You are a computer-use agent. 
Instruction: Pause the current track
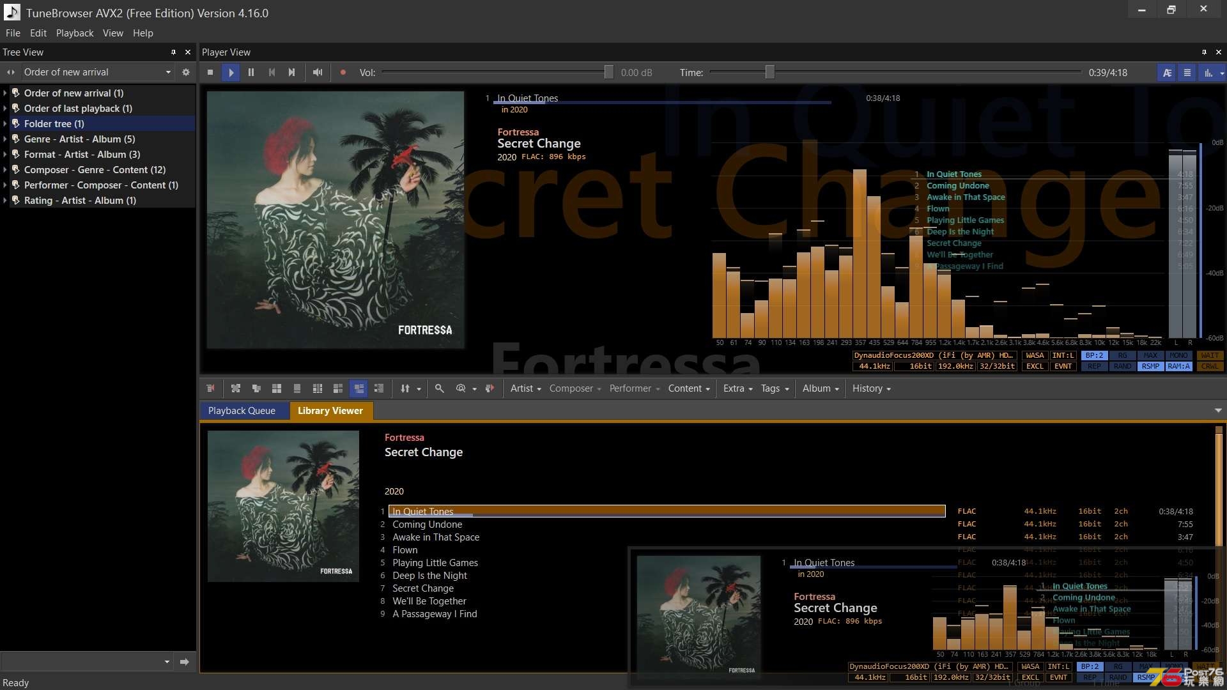tap(251, 72)
